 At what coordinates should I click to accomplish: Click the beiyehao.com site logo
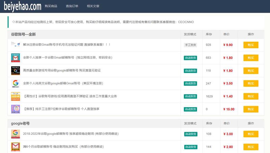coord(23,6)
